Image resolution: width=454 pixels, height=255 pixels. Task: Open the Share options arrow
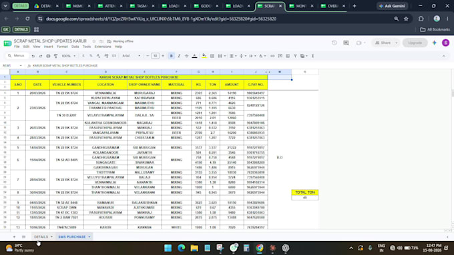pyautogui.click(x=397, y=43)
